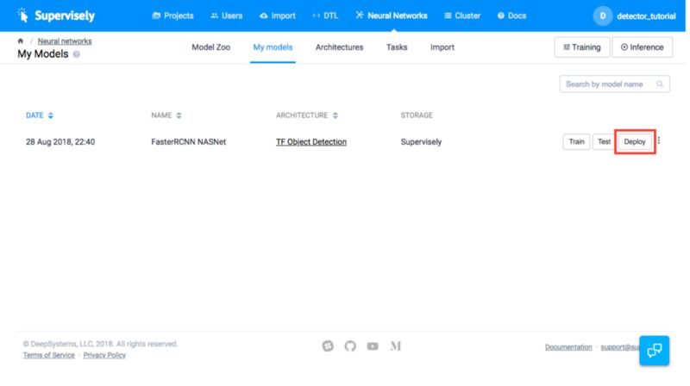Sort the table by DATE column
This screenshot has height=386, width=690.
coord(39,115)
